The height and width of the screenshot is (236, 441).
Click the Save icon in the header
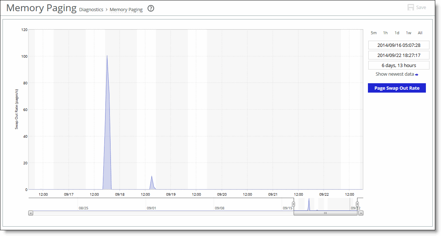click(411, 6)
